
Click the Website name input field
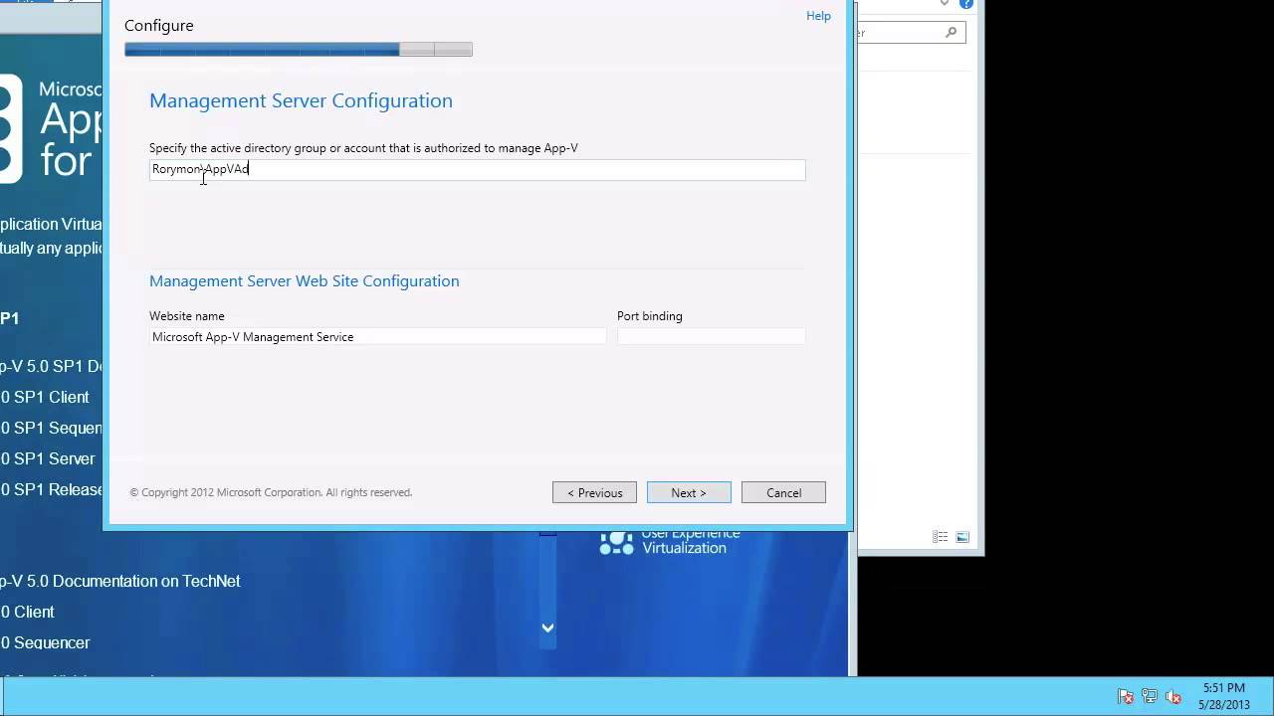[x=377, y=337]
